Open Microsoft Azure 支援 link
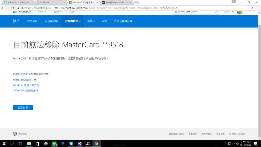261x147 pixels. pos(25,80)
